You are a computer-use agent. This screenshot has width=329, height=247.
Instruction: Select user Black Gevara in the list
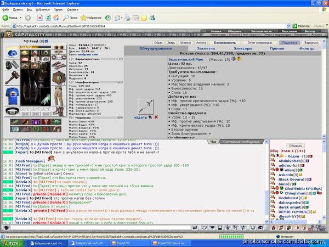pyautogui.click(x=291, y=179)
